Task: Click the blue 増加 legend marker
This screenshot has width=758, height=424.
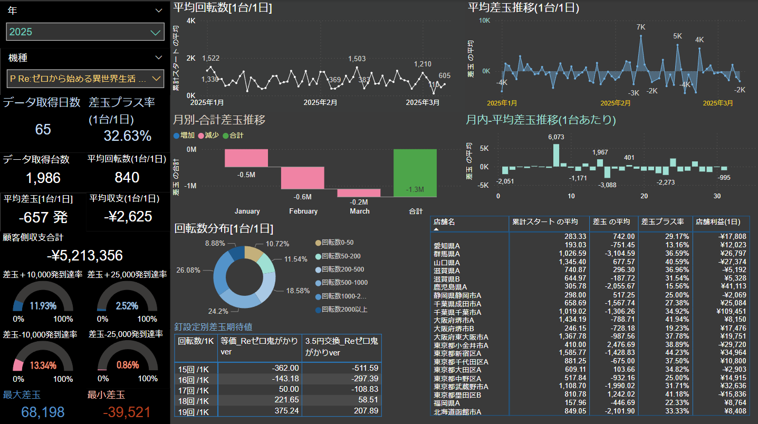Action: (176, 136)
